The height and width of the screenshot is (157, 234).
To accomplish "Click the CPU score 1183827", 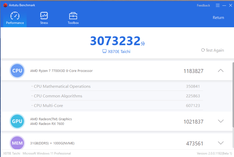I will [x=193, y=71].
